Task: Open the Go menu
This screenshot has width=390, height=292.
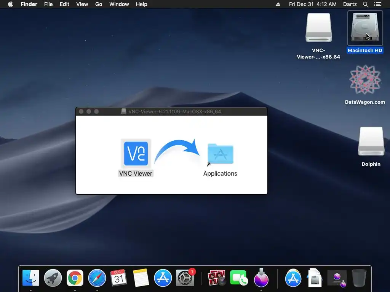Action: click(x=99, y=4)
